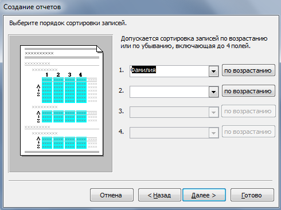The image size is (281, 210).
Task: Click the description text "Допускается сортировка записей"
Action: tap(170, 39)
